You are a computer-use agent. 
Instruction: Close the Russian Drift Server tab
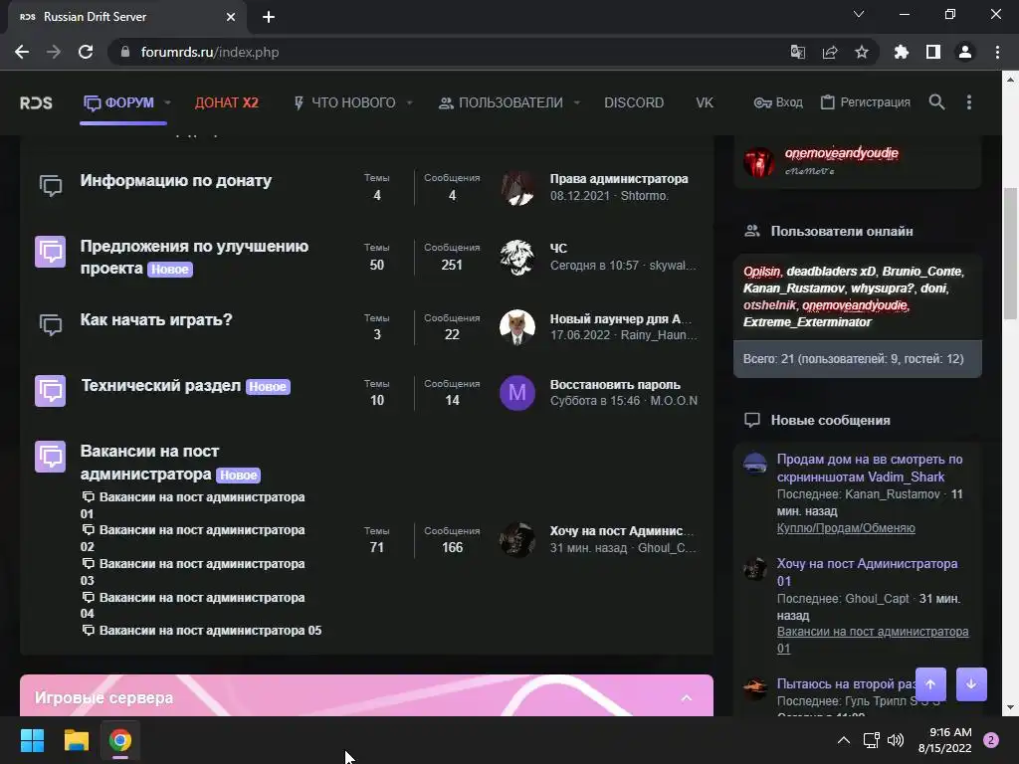[231, 17]
